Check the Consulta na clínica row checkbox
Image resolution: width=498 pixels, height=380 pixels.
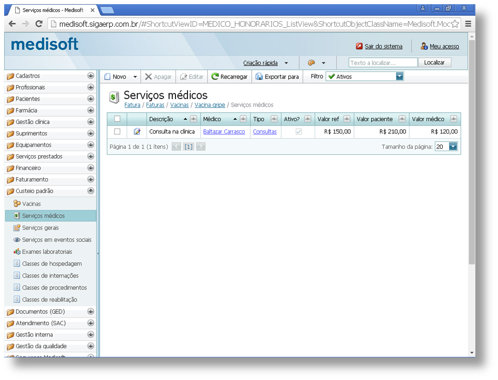(x=117, y=132)
